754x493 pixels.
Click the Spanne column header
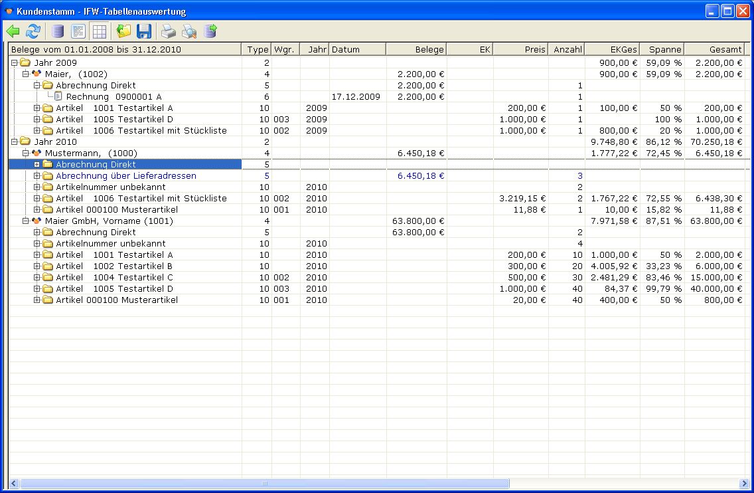tap(661, 50)
